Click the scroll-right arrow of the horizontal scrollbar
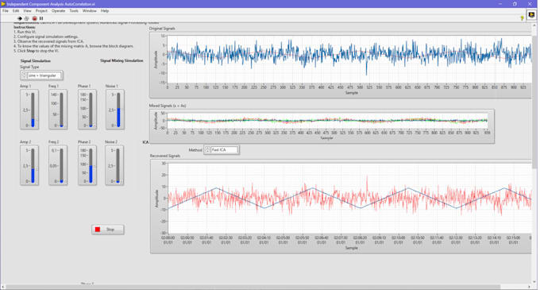 pyautogui.click(x=530, y=287)
